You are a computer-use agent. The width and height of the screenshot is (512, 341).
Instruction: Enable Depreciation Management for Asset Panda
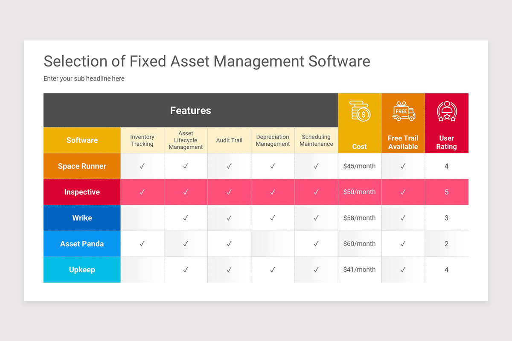click(x=272, y=244)
